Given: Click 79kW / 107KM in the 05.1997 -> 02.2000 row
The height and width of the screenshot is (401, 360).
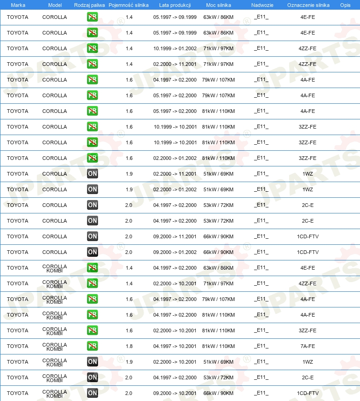Looking at the screenshot, I should point(219,96).
